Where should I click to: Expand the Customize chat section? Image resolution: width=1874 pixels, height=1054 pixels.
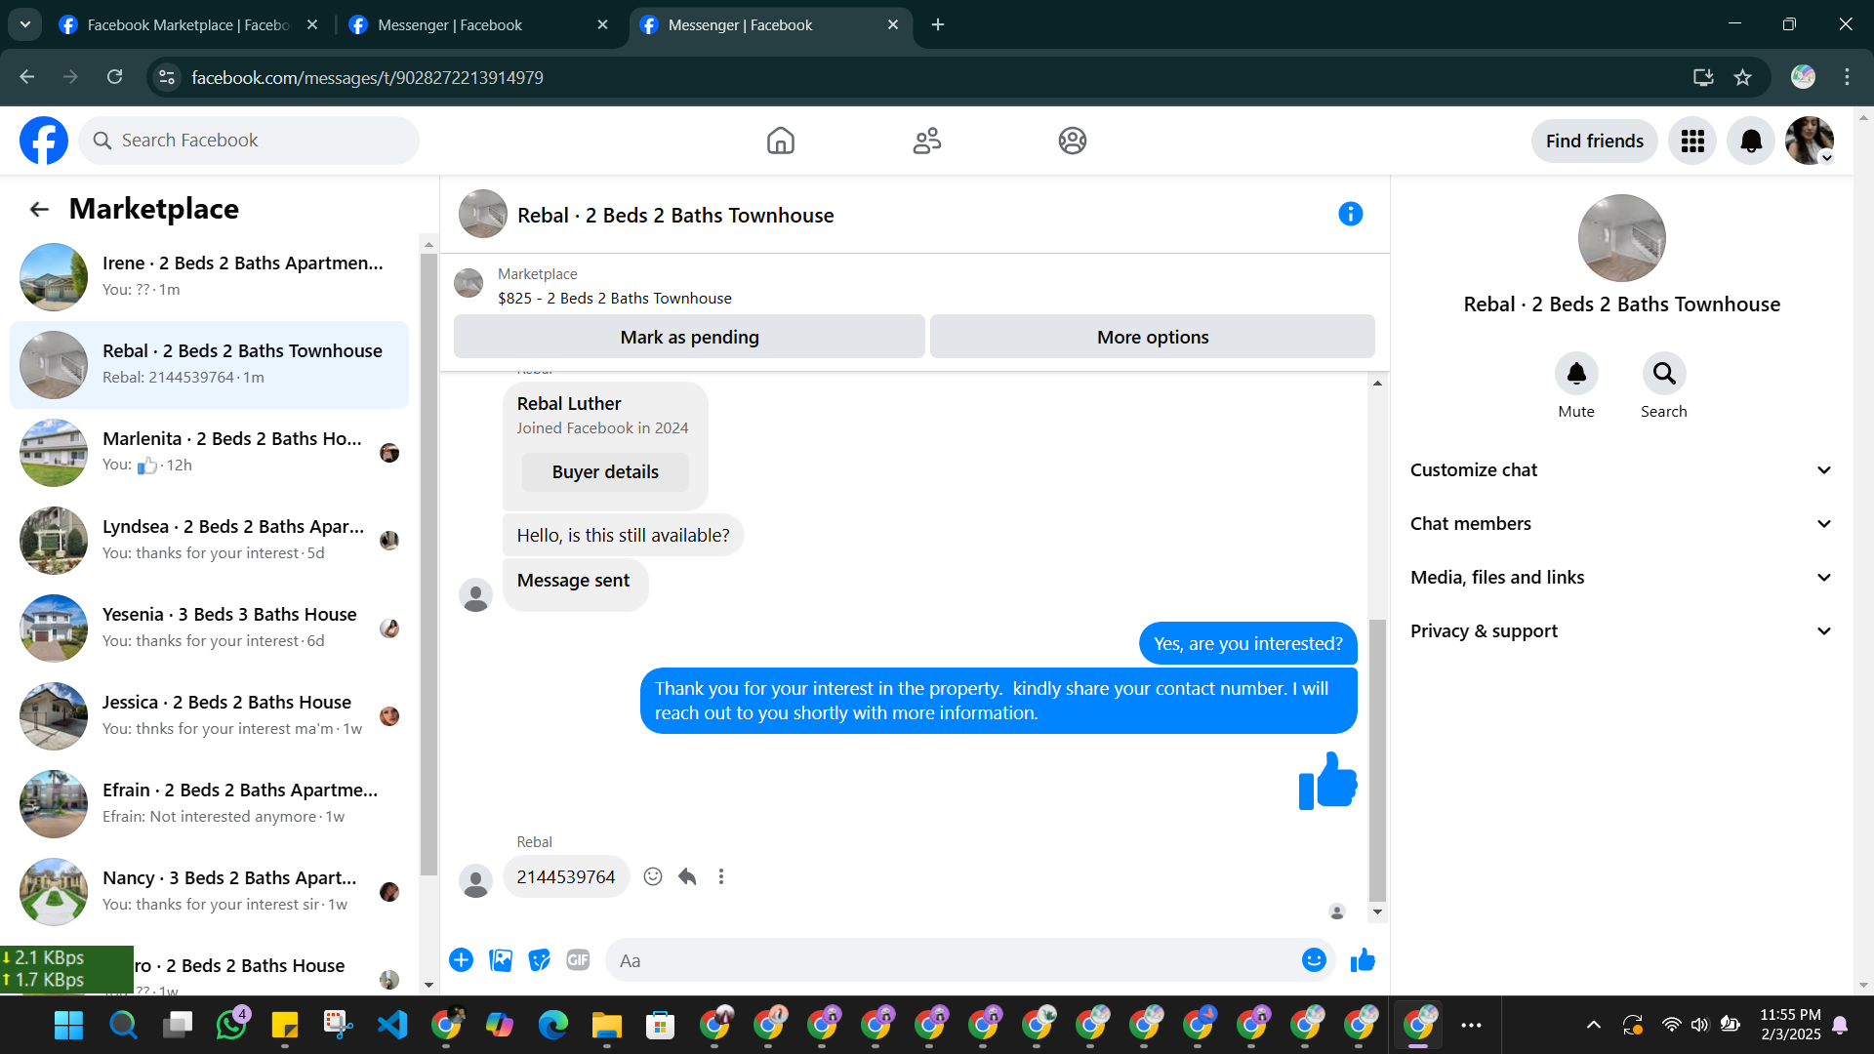tap(1620, 470)
